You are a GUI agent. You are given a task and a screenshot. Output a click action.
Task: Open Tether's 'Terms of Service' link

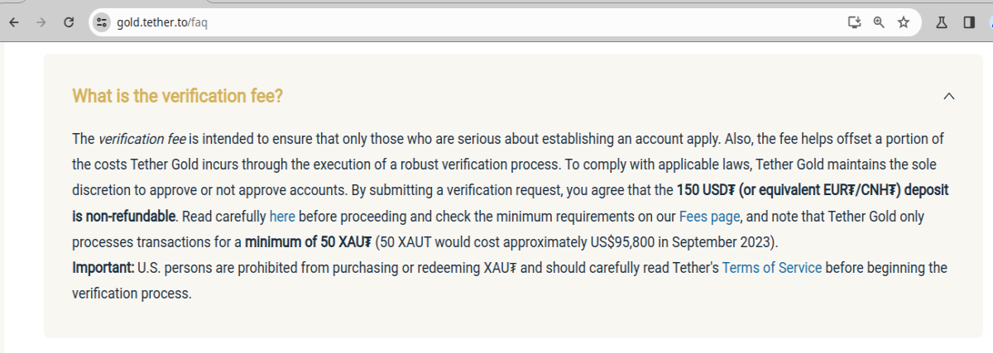[772, 268]
